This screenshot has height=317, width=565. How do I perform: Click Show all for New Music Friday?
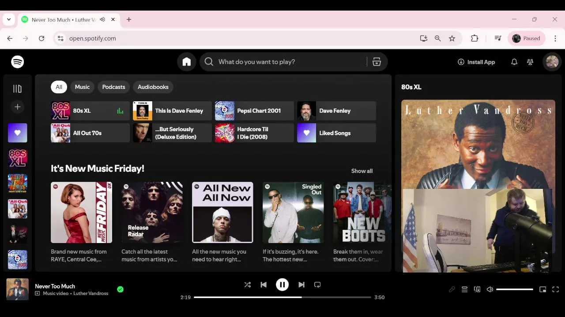click(x=362, y=171)
